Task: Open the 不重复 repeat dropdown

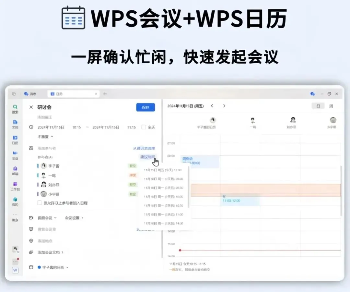Action: click(45, 137)
